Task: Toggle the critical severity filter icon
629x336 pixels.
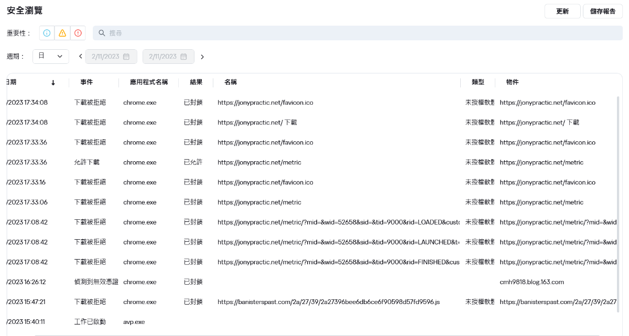Action: tap(78, 33)
